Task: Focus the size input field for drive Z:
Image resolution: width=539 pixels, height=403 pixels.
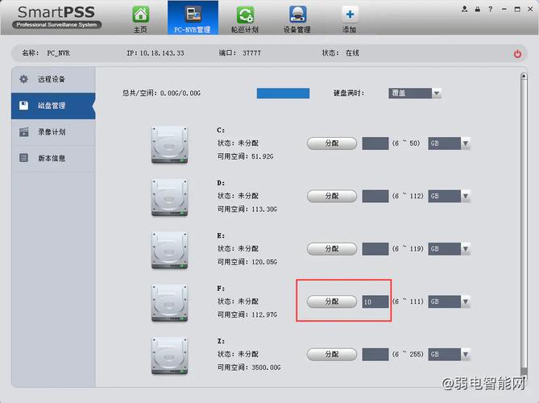Action: pos(375,354)
